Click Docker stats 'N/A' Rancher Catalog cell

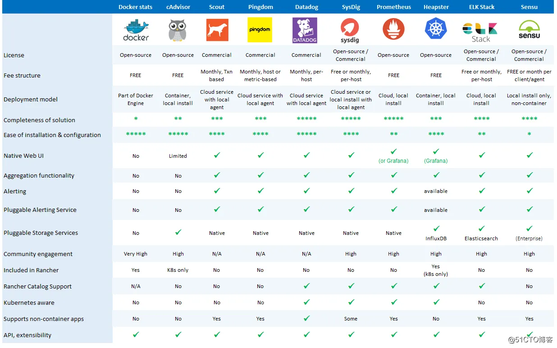click(x=136, y=286)
